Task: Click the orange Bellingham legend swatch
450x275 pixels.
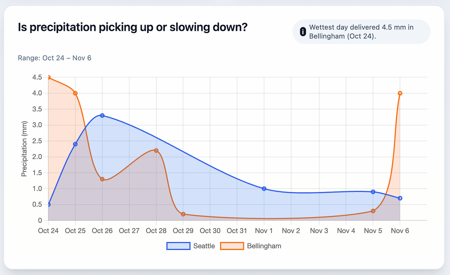Action: (x=232, y=246)
